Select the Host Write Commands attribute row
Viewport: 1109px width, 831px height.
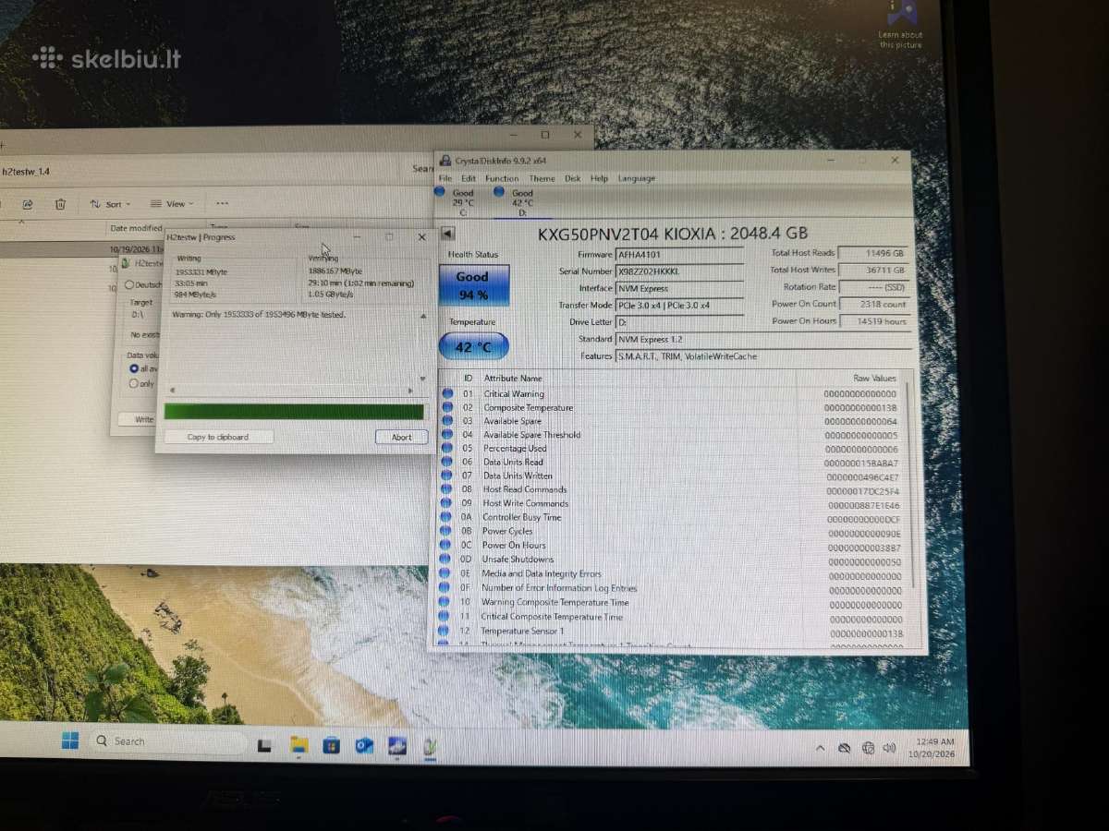coord(672,503)
